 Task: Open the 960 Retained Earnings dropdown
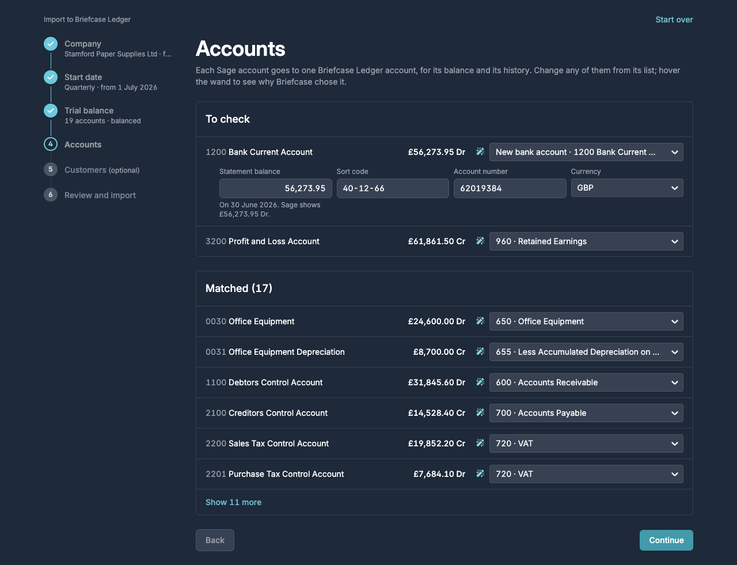click(586, 241)
